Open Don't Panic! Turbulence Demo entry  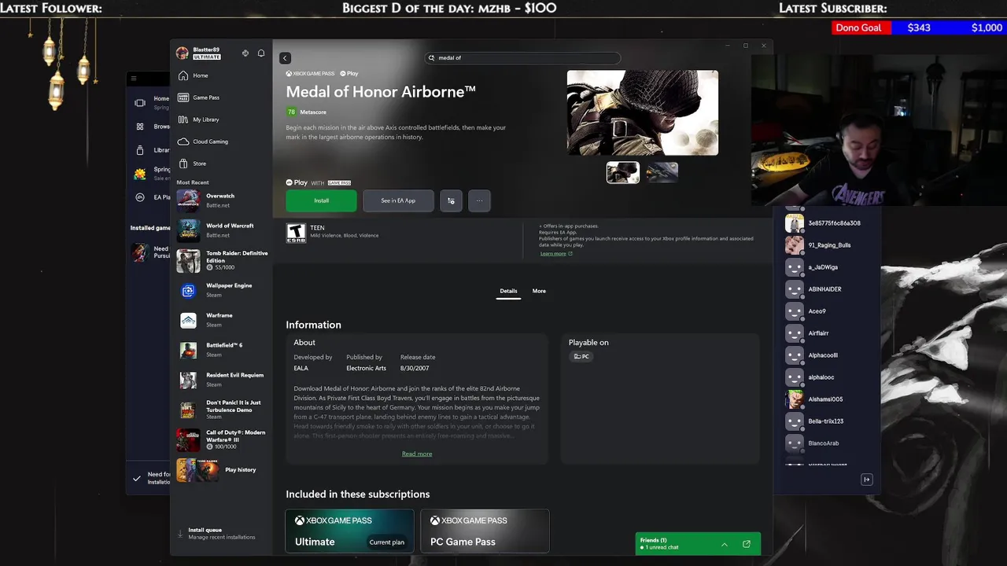pyautogui.click(x=222, y=410)
